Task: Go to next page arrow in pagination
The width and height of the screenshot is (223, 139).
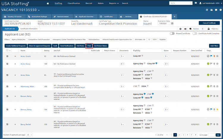Action: click(x=191, y=135)
